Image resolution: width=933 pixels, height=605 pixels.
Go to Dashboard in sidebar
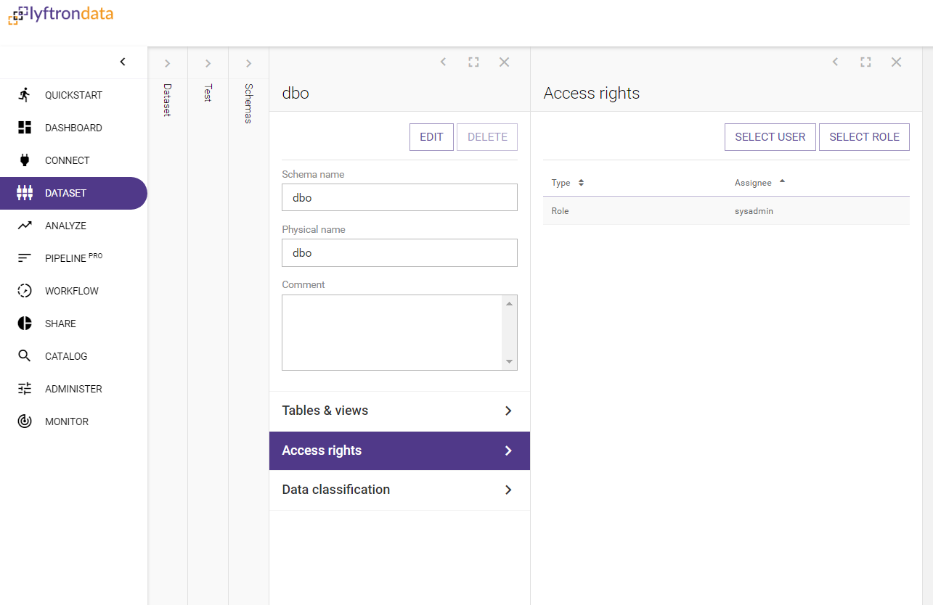(73, 128)
